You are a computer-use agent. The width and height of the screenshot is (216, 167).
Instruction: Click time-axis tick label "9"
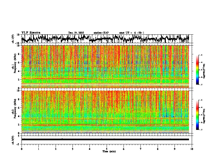tap(175, 149)
